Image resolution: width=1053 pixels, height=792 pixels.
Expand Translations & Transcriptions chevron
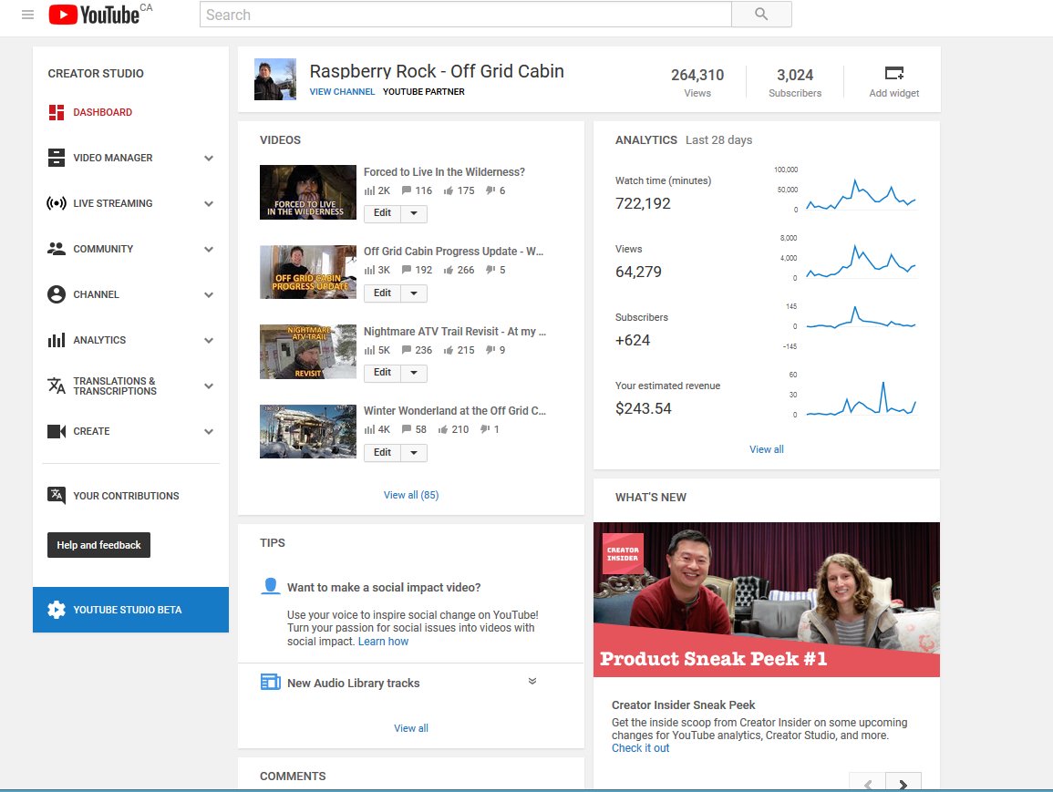coord(209,386)
